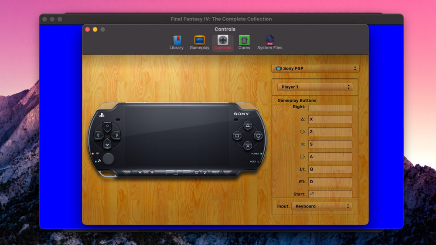Click the volume minus button on PSP
The height and width of the screenshot is (245, 436).
[140, 172]
